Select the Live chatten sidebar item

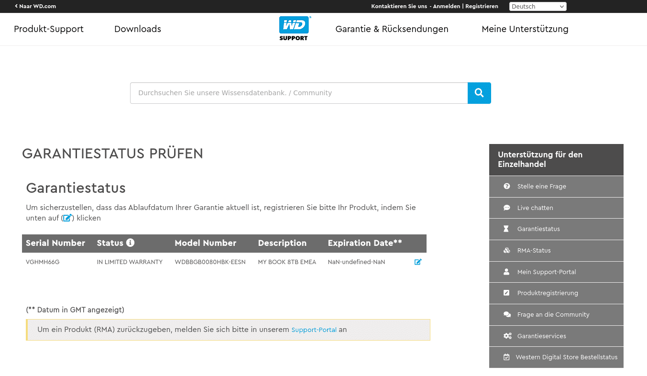coord(556,208)
